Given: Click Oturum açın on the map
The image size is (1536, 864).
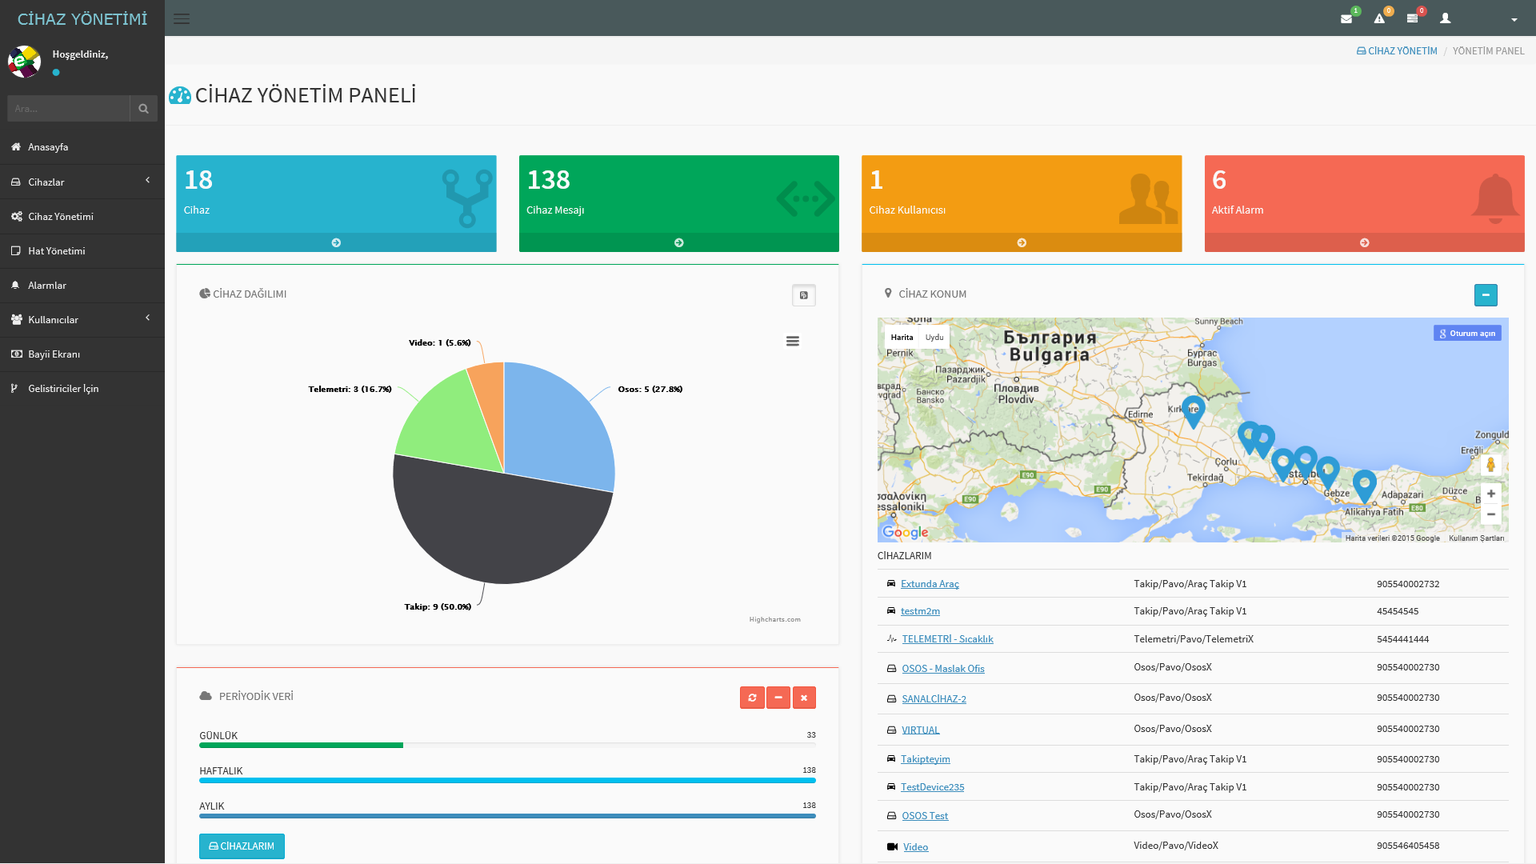Looking at the screenshot, I should click(1467, 334).
